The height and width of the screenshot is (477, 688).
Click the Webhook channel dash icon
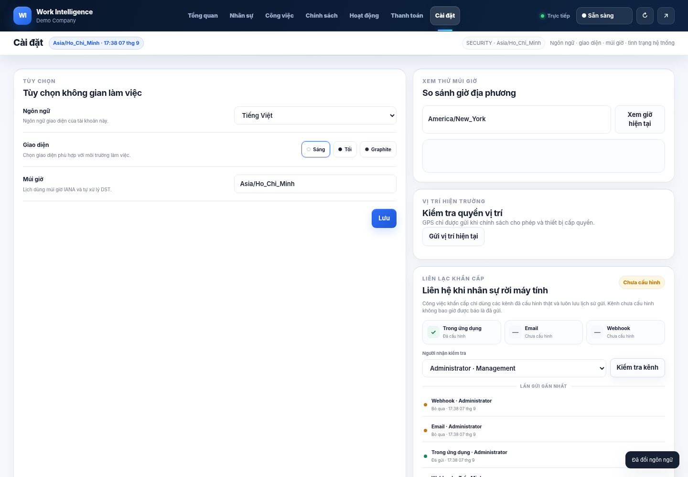click(597, 332)
